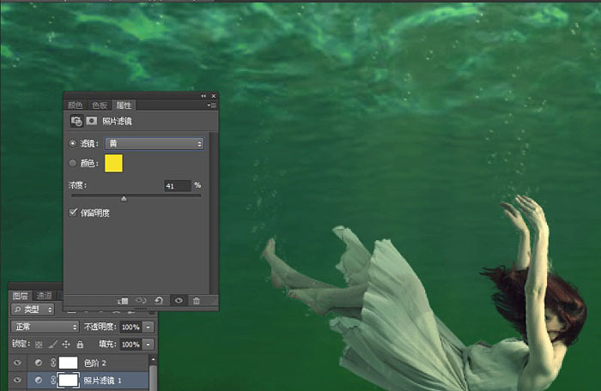The width and height of the screenshot is (601, 391).
Task: Open the 滤镜 filter dropdown
Action: pos(155,143)
